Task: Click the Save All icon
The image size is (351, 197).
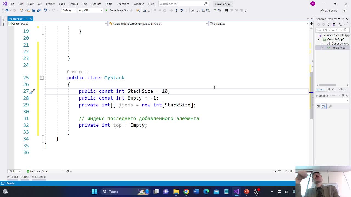Action: (39, 10)
